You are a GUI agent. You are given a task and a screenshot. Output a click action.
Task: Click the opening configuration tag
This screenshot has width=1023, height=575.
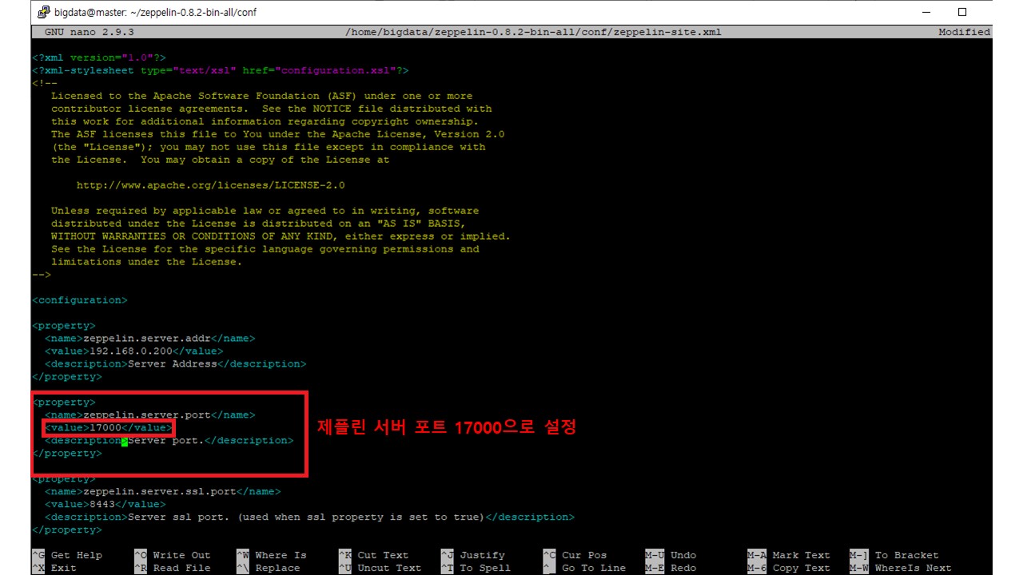[80, 300]
